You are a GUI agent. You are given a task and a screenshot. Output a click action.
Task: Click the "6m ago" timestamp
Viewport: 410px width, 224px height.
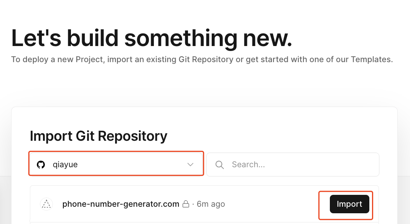pyautogui.click(x=211, y=204)
